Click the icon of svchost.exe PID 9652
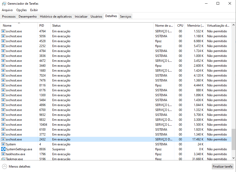 click(x=3, y=115)
